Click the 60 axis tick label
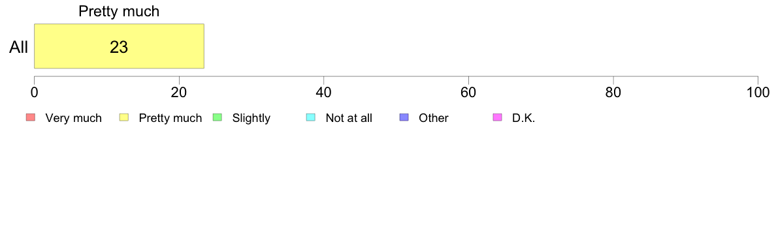Screen dimensions: 776x240 pyautogui.click(x=468, y=93)
